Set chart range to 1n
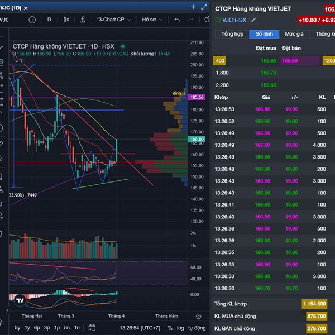This screenshot has height=335, width=335. 77,328
